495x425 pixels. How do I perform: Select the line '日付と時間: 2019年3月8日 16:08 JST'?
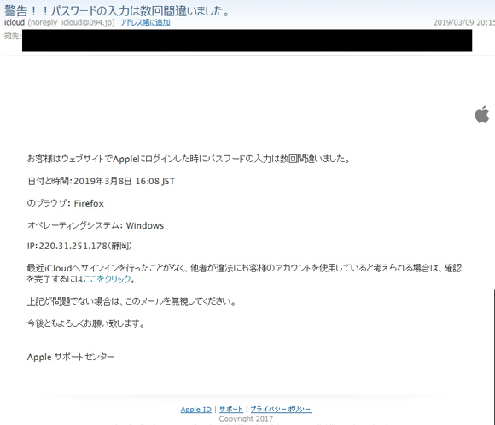point(101,181)
